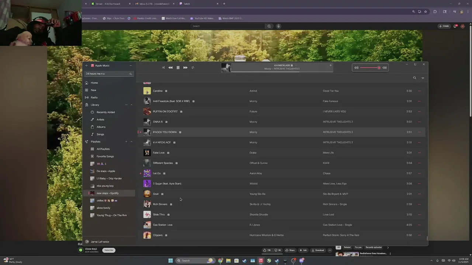Click Aaron May artist name
The height and width of the screenshot is (265, 472).
click(x=256, y=173)
